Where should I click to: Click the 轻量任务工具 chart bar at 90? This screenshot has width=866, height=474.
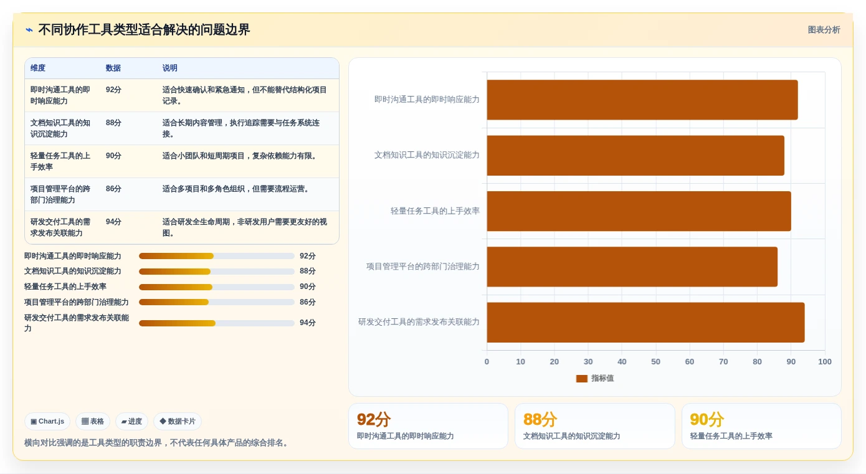tap(639, 211)
